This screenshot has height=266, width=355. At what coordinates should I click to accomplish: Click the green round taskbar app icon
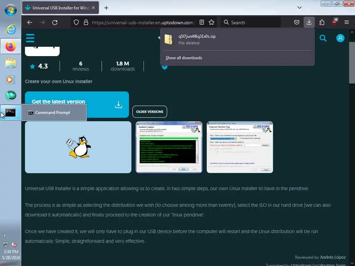point(11,96)
